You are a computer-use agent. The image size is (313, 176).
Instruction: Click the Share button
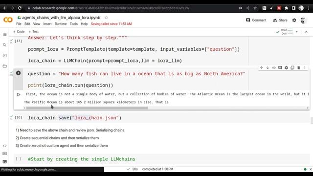pos(280,20)
